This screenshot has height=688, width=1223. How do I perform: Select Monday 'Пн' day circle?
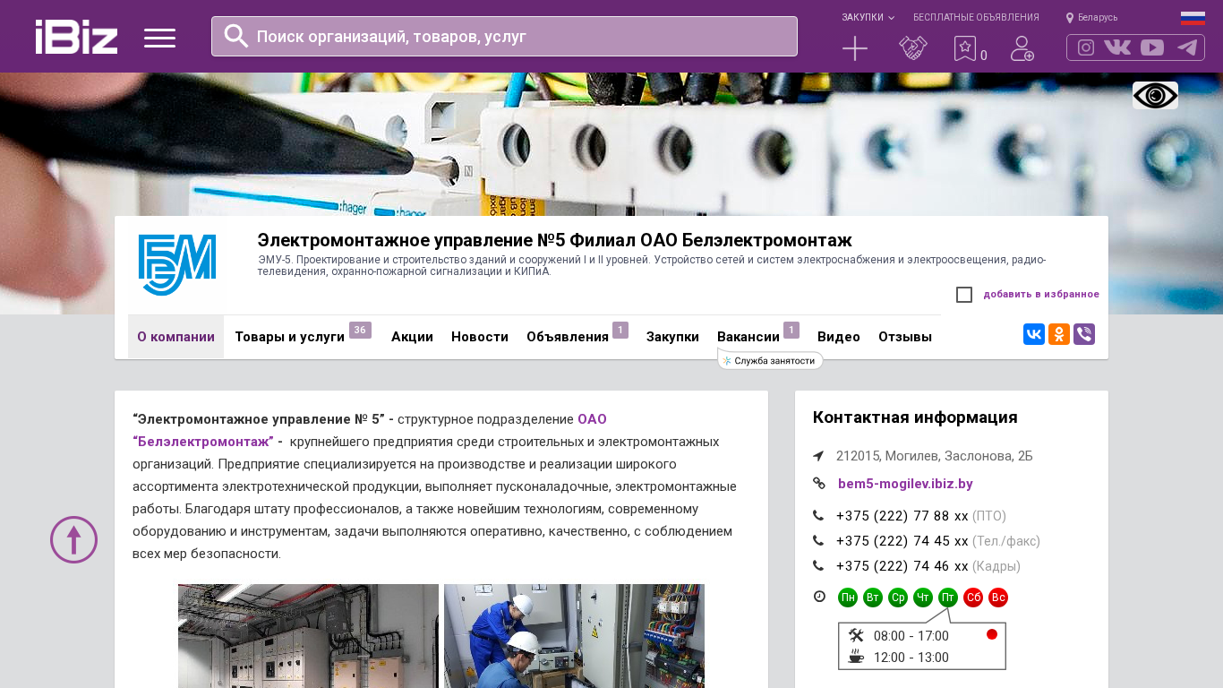pos(848,598)
